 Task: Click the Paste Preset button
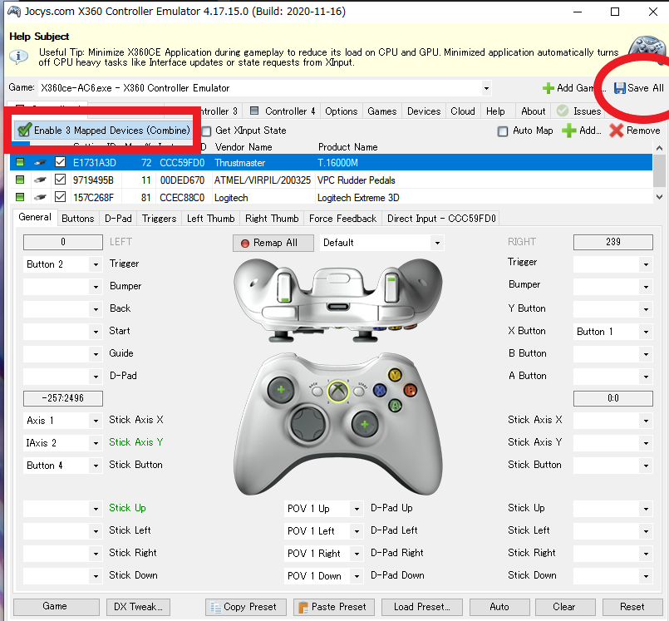click(x=333, y=607)
